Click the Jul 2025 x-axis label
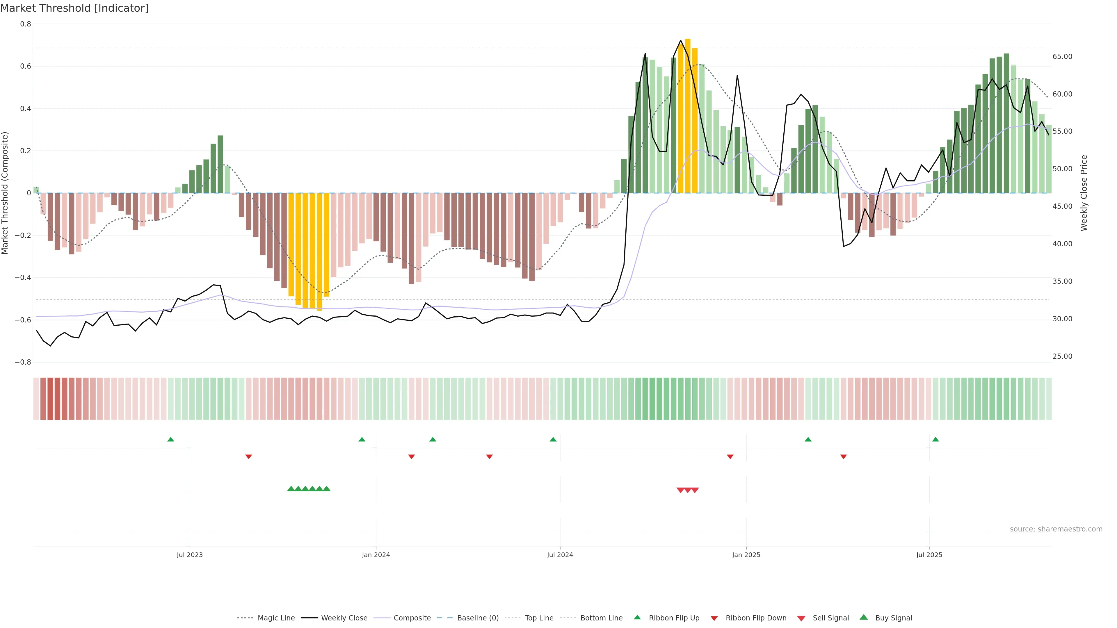 coord(929,555)
